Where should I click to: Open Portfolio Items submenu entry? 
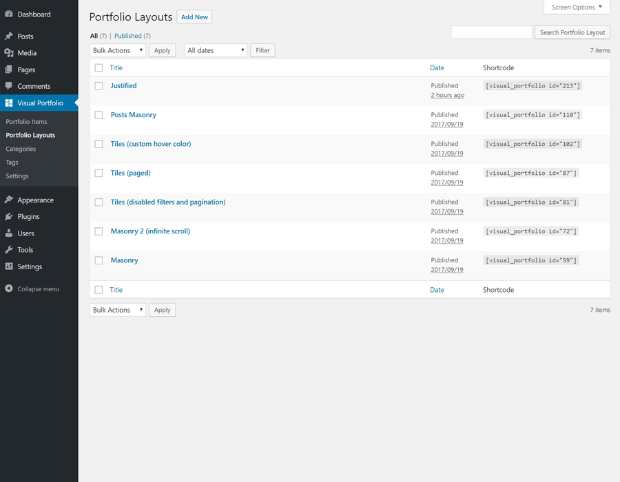(26, 122)
